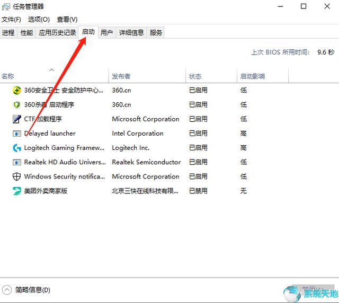This screenshot has width=339, height=303.
Task: Switch to the 详细信息 tab
Action: click(131, 33)
